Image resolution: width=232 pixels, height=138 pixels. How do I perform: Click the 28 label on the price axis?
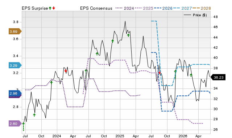tap(216, 119)
